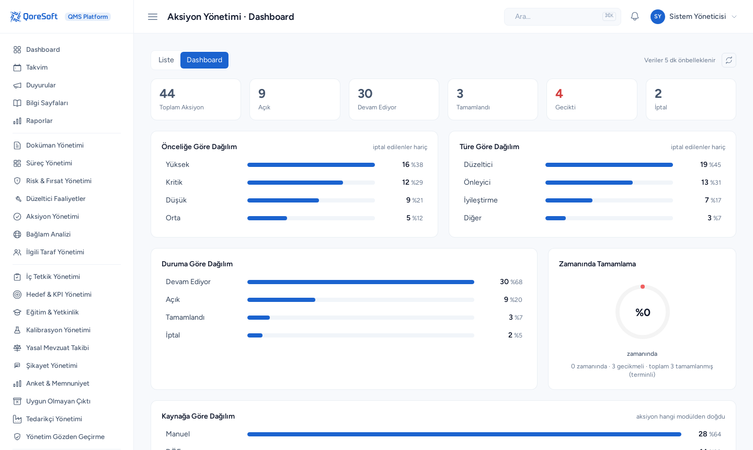Open Raporlar in the sidebar menu
Screen dimensions: 753x450
pyautogui.click(x=67, y=121)
